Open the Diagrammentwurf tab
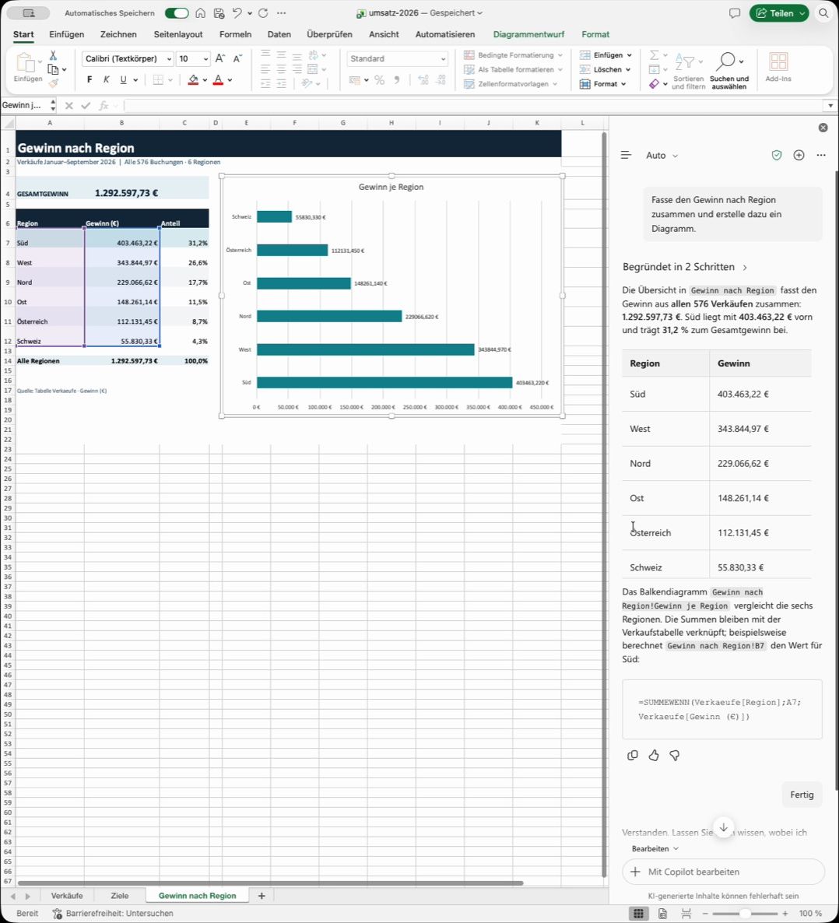Screen dimensions: 839x923 pos(528,34)
